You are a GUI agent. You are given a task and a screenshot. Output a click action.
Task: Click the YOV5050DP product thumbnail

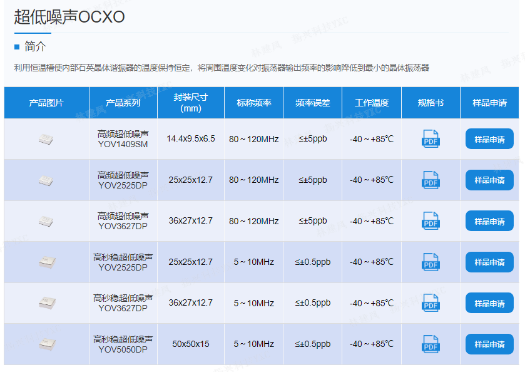(x=46, y=344)
